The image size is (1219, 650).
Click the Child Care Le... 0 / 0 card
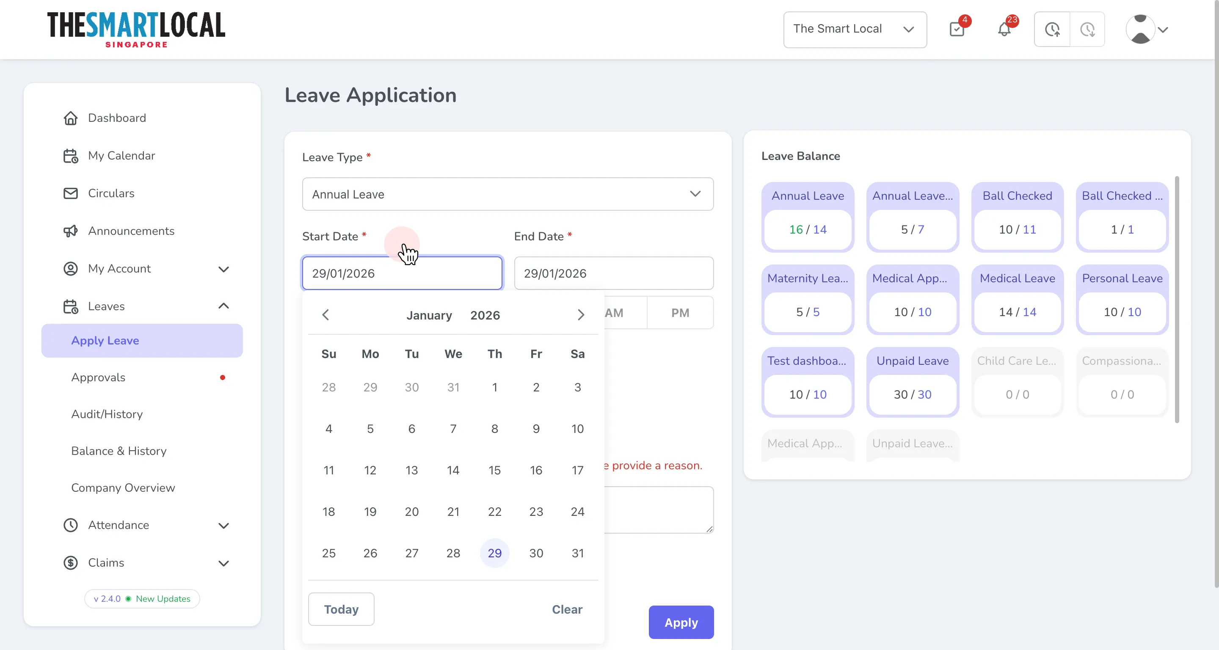(1018, 382)
